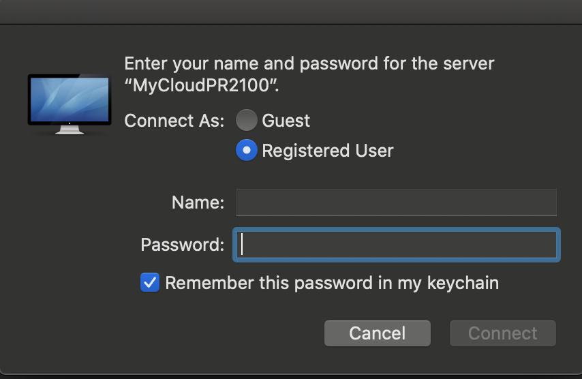Image resolution: width=582 pixels, height=379 pixels.
Task: Select the Registered User radio button
Action: (247, 150)
